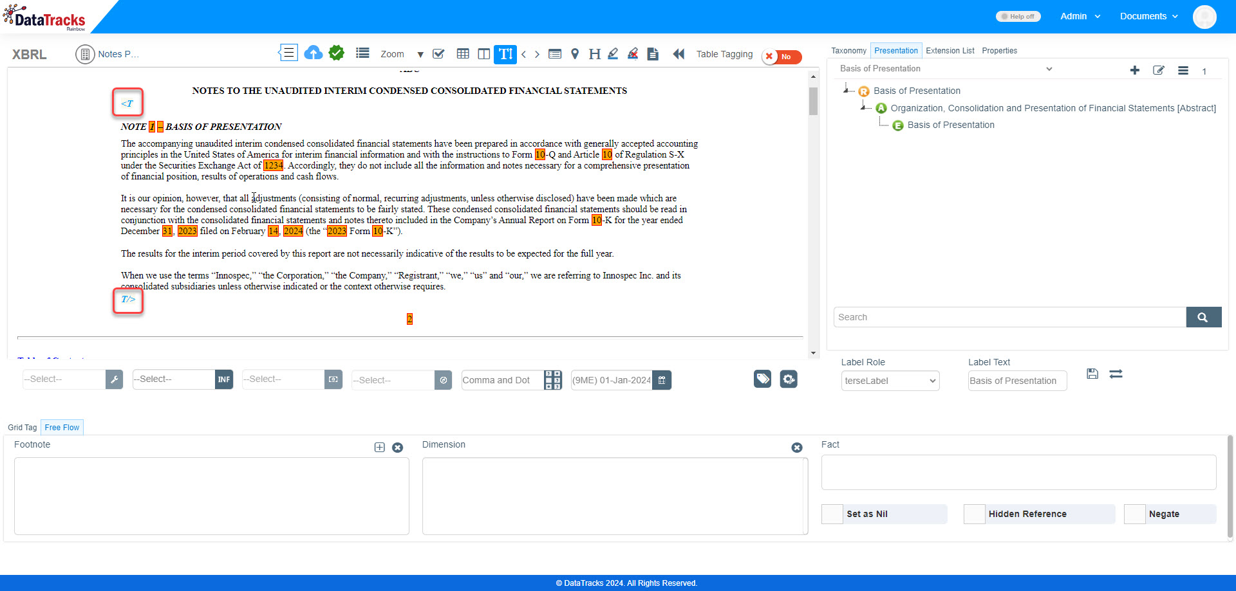Select the highlighter pen tool
Image resolution: width=1236 pixels, height=591 pixels.
click(x=613, y=54)
